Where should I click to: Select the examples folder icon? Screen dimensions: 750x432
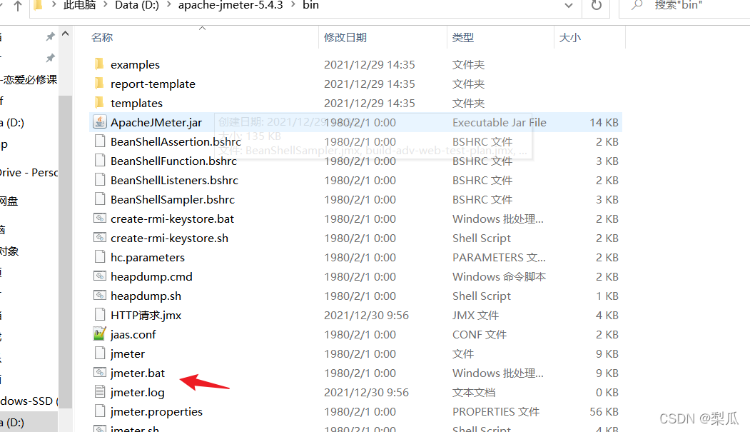tap(99, 64)
